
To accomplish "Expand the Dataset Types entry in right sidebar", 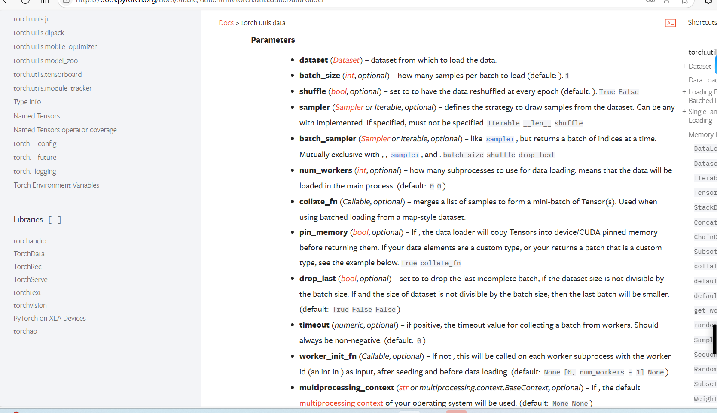I will 684,66.
